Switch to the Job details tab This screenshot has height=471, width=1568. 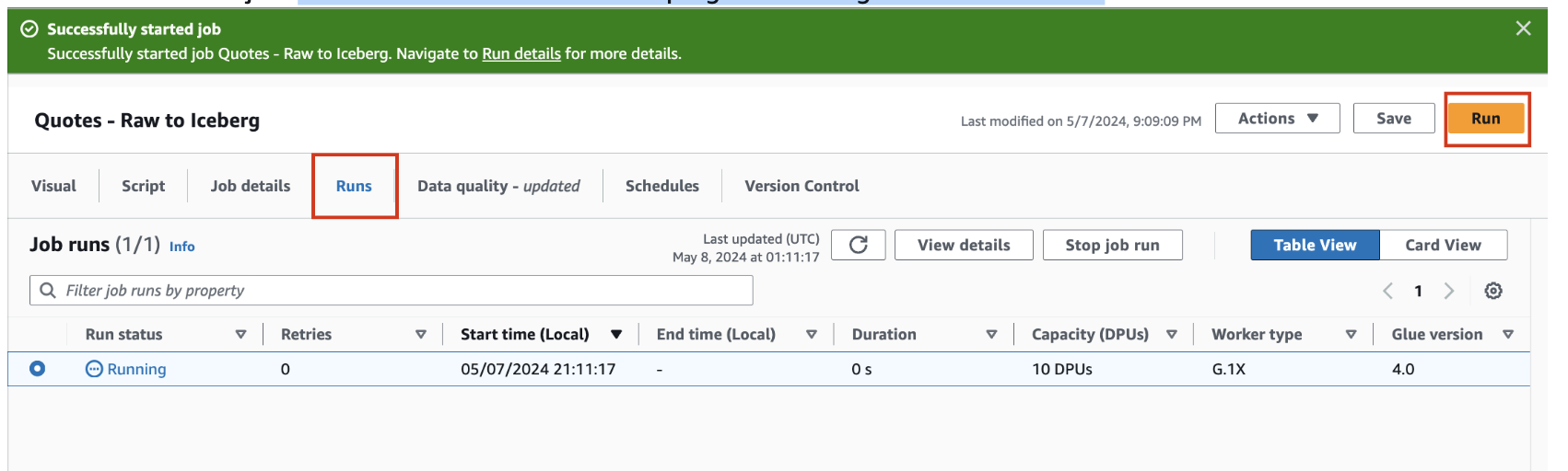pyautogui.click(x=250, y=186)
